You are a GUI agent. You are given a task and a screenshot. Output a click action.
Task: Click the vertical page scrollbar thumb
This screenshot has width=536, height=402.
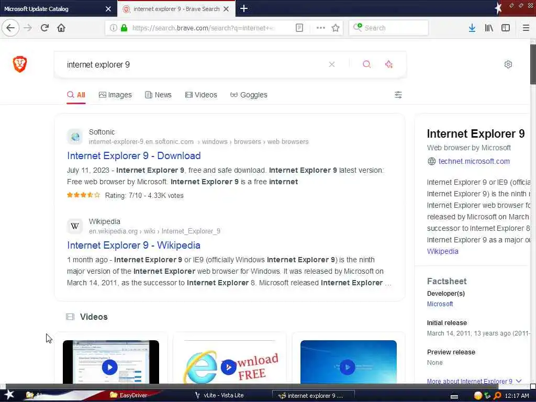point(533,64)
